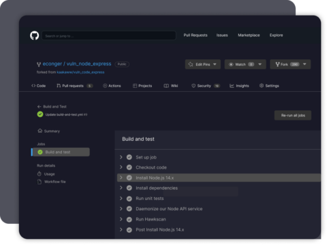Image resolution: width=327 pixels, height=245 pixels.
Task: Switch to the Pull requests tab
Action: (x=75, y=86)
